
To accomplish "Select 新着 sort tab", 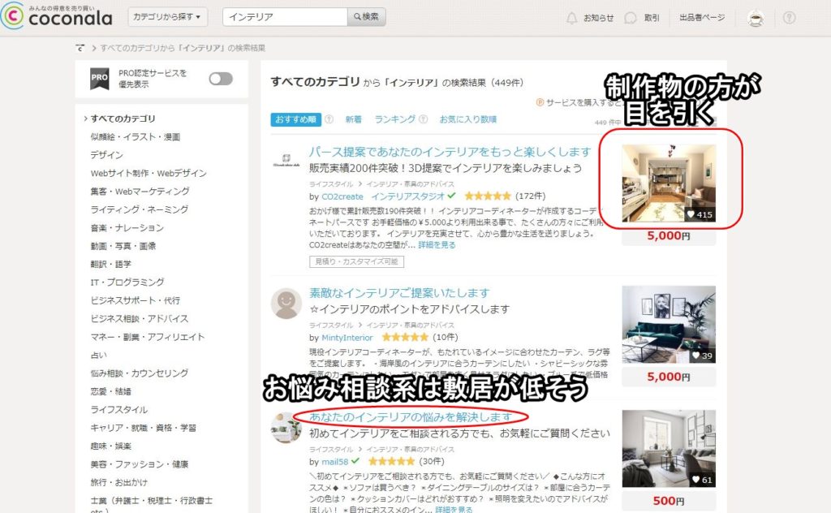I will point(354,119).
